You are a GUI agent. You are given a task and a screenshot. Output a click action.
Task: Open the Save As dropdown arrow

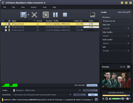click(x=96, y=90)
